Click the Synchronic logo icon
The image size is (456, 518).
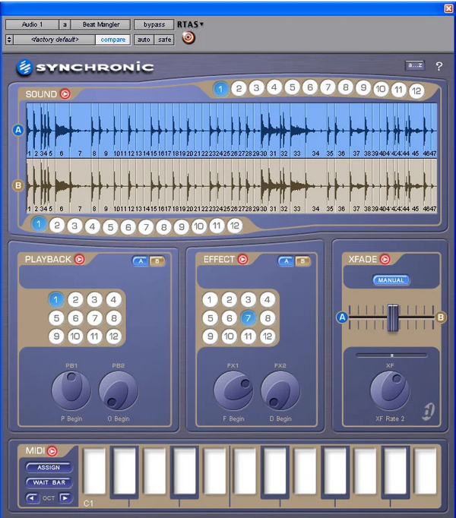pyautogui.click(x=24, y=67)
